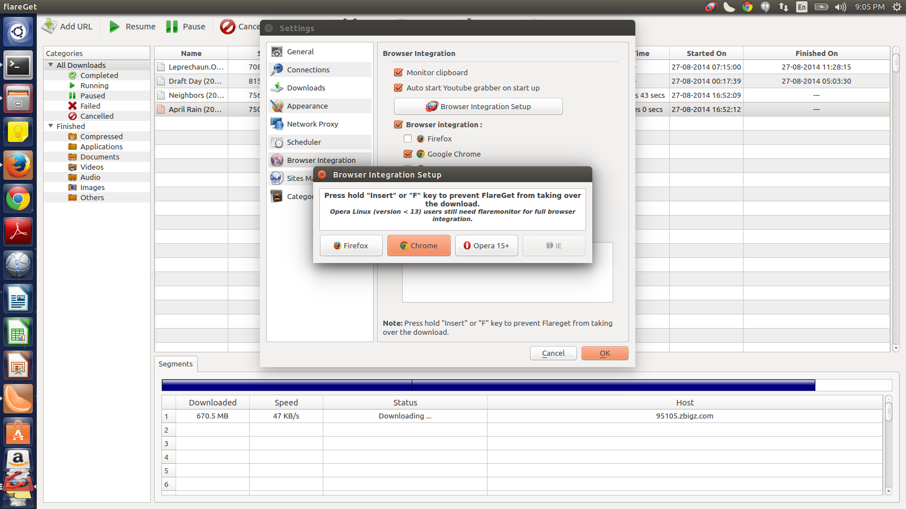This screenshot has width=906, height=509.
Task: Show Failed downloads category
Action: click(90, 106)
